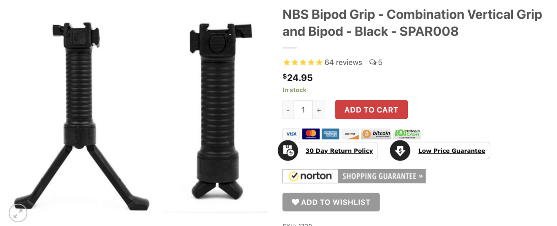Click the quantity input field

(x=303, y=110)
